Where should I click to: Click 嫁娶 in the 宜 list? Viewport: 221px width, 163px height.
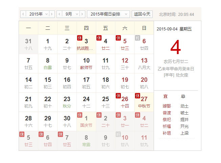click(x=167, y=106)
